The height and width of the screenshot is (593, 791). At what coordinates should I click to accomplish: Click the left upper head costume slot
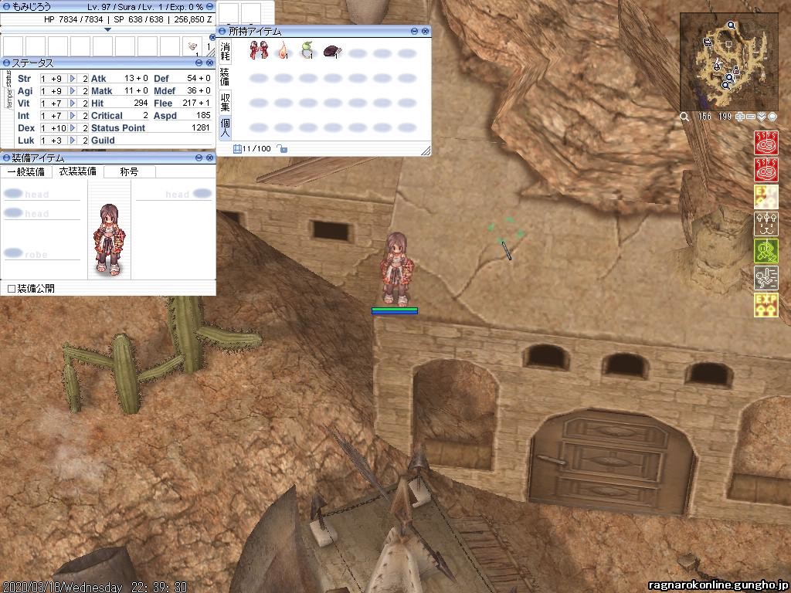42,194
